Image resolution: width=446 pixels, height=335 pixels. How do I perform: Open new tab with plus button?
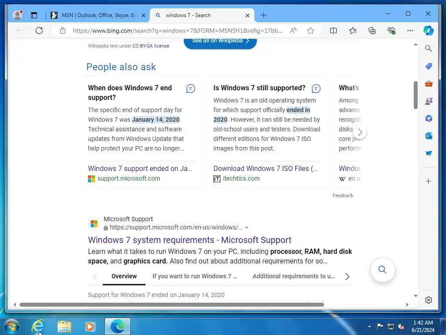264,15
